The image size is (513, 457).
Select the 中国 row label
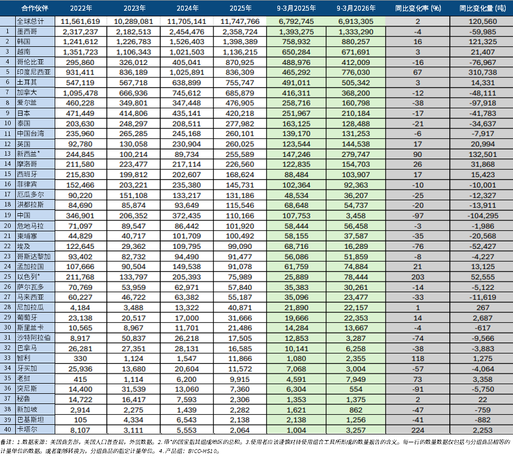tap(24, 216)
